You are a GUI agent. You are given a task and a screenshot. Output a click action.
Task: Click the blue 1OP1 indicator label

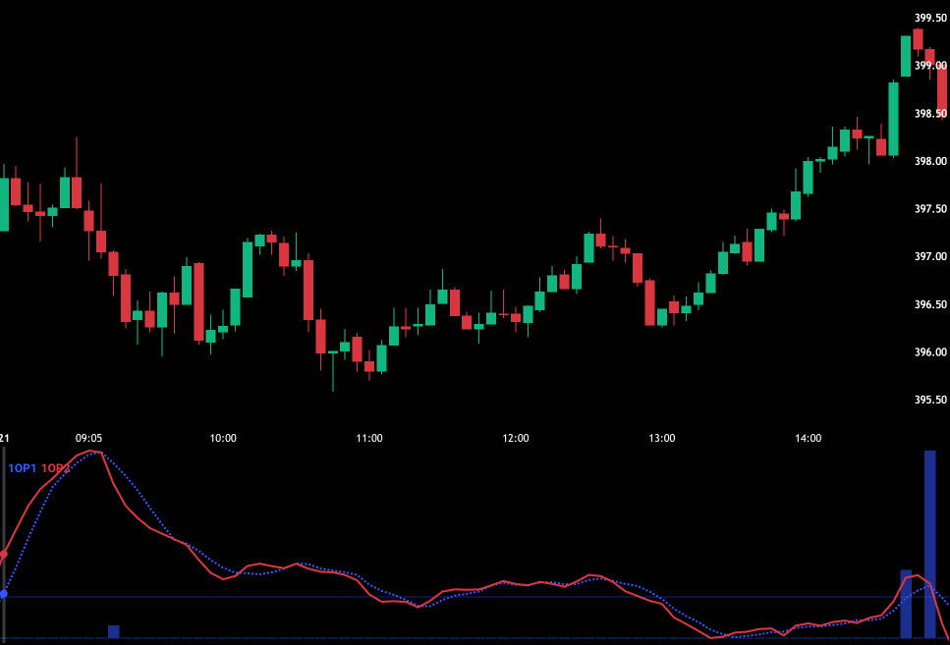coord(22,468)
